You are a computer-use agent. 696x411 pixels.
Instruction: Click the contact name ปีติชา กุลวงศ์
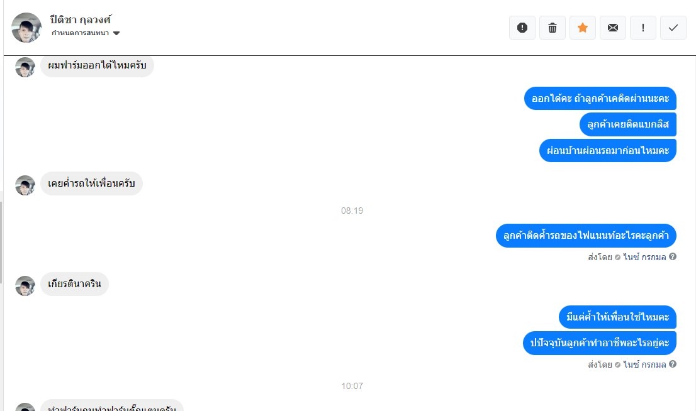81,19
